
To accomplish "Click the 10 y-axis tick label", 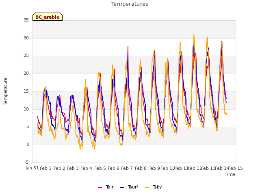I will 26,109.
